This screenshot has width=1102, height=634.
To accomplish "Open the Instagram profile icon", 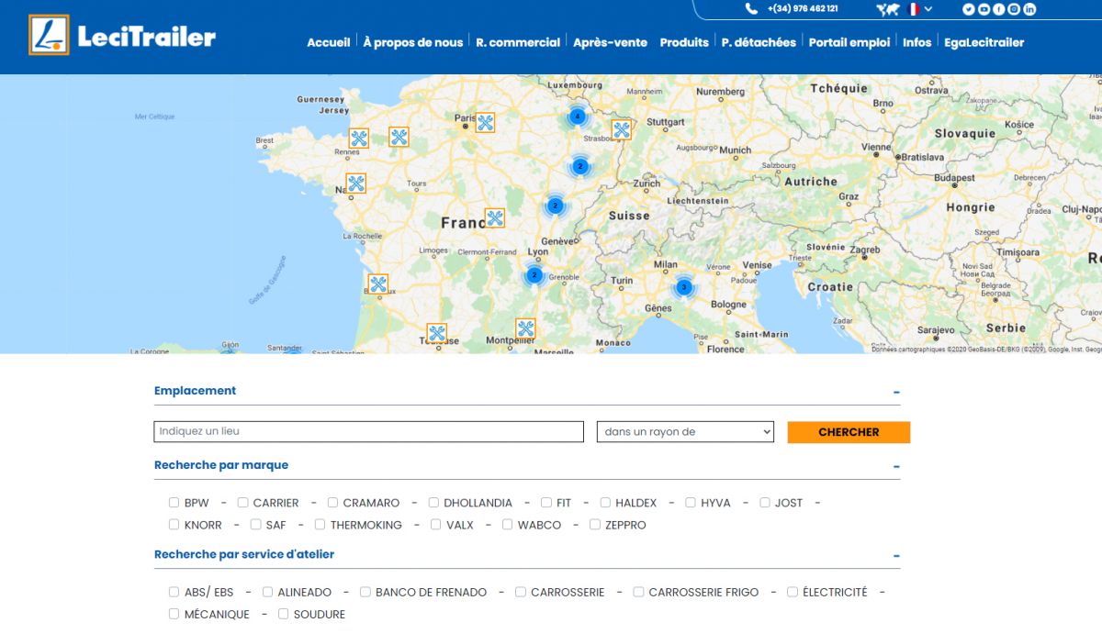I will (x=1014, y=9).
